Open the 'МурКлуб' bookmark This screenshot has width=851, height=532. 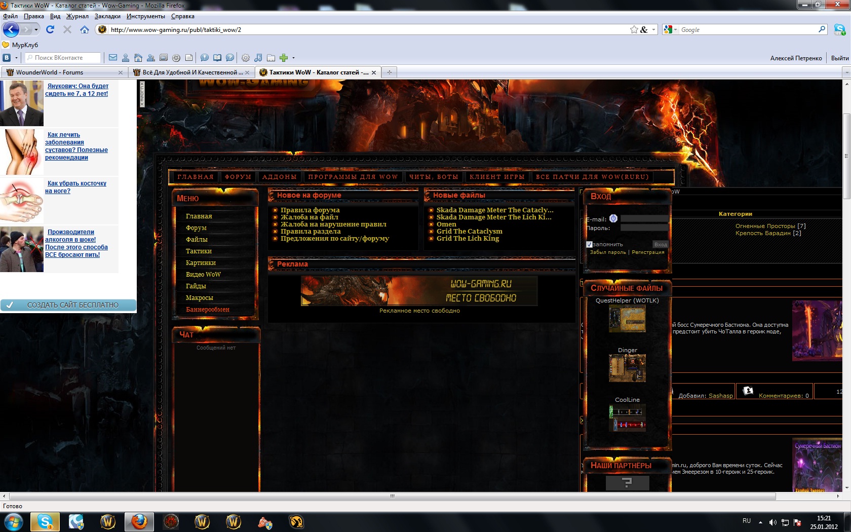(20, 45)
